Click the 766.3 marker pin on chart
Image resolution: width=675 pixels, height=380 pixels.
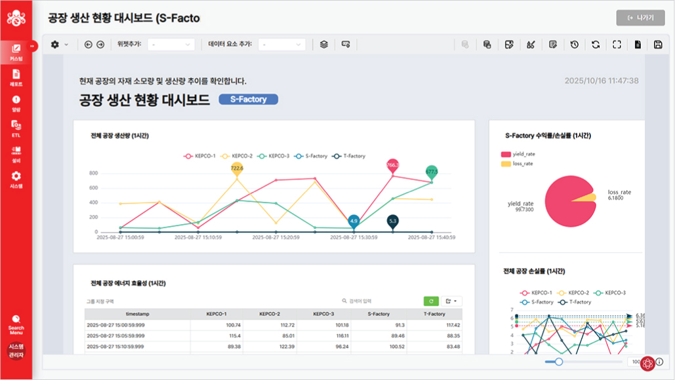[392, 166]
